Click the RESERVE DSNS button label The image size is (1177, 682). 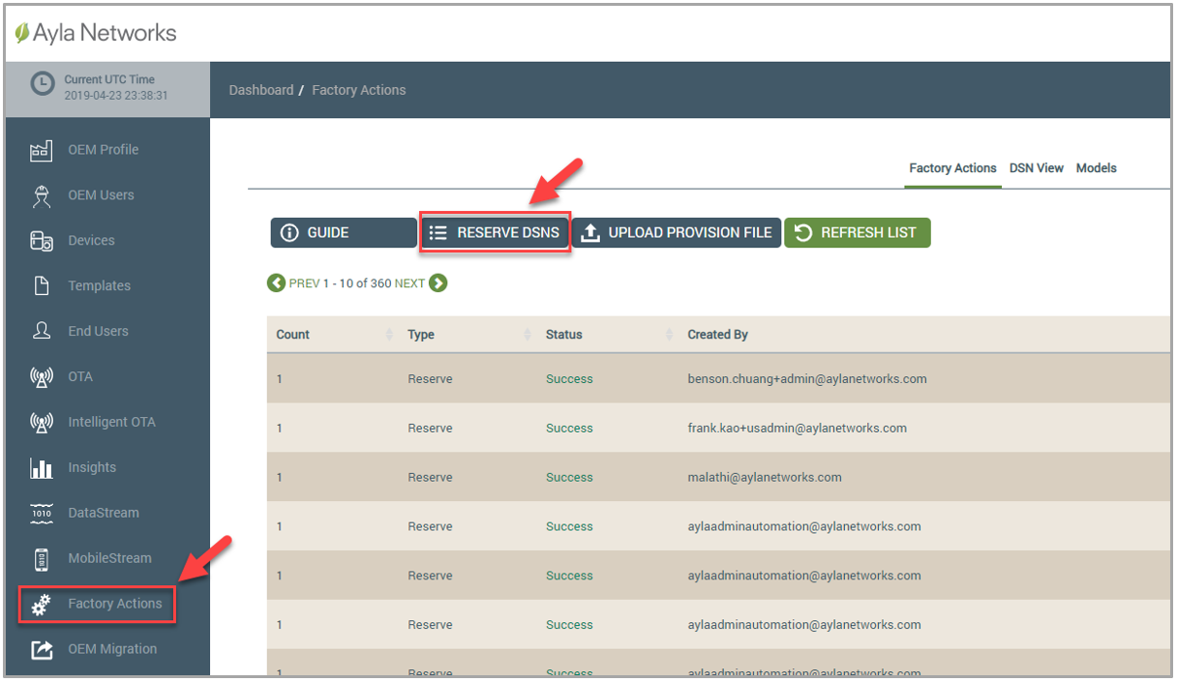[x=509, y=233]
